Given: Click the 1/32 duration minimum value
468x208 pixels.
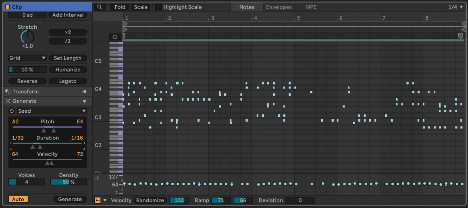Looking at the screenshot, I should [x=18, y=138].
